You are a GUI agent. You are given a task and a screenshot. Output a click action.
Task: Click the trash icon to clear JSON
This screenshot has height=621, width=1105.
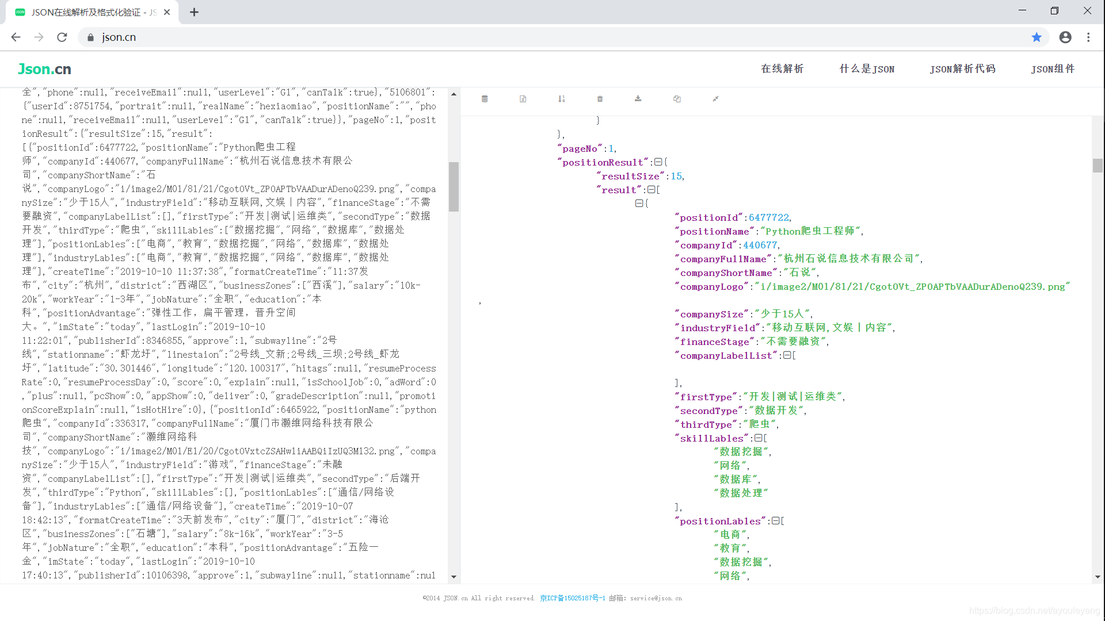(600, 99)
